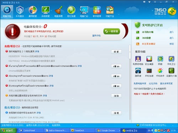
Task: Launch 网盾 shield tool
Action: coord(160,59)
